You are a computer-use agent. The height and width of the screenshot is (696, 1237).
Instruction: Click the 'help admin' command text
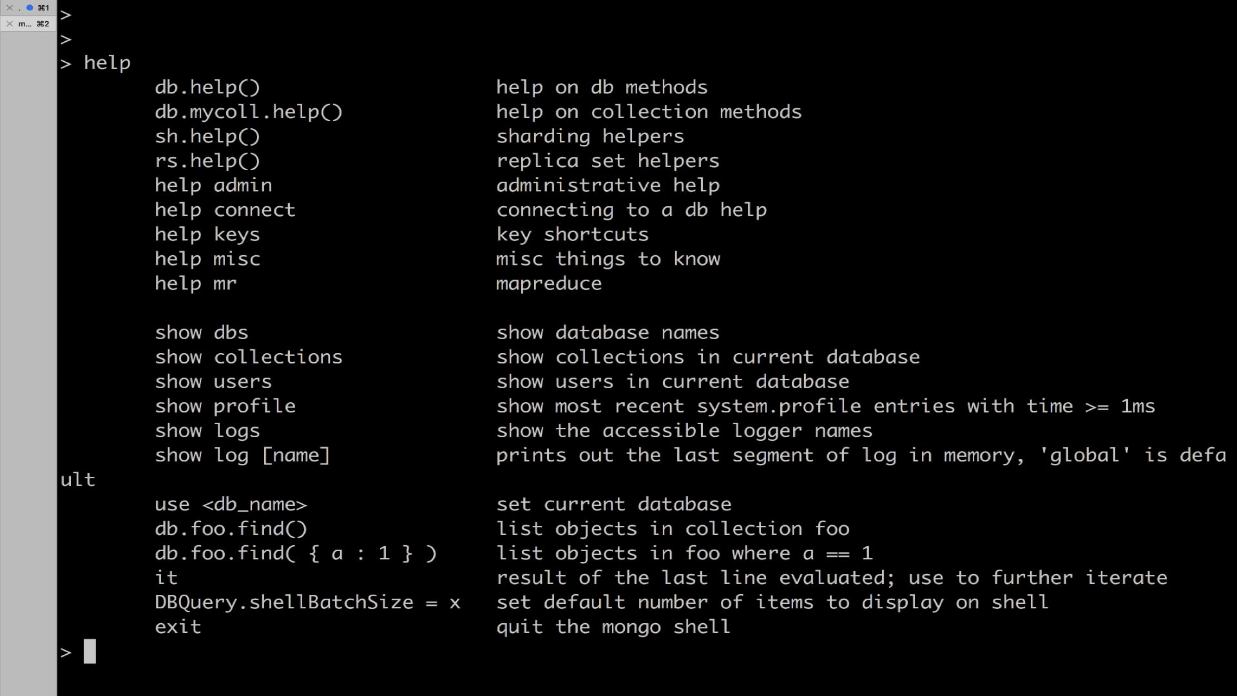pos(213,186)
